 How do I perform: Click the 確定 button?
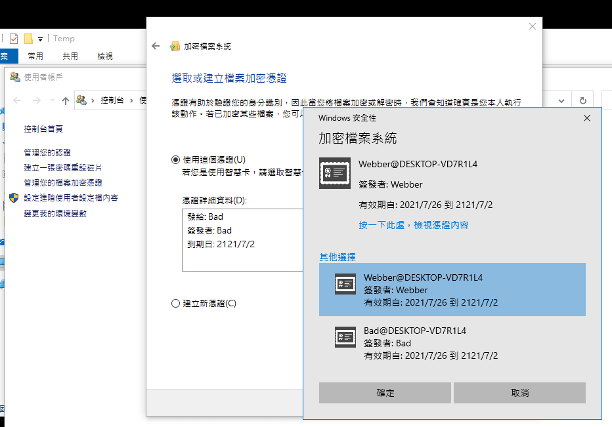(x=385, y=393)
